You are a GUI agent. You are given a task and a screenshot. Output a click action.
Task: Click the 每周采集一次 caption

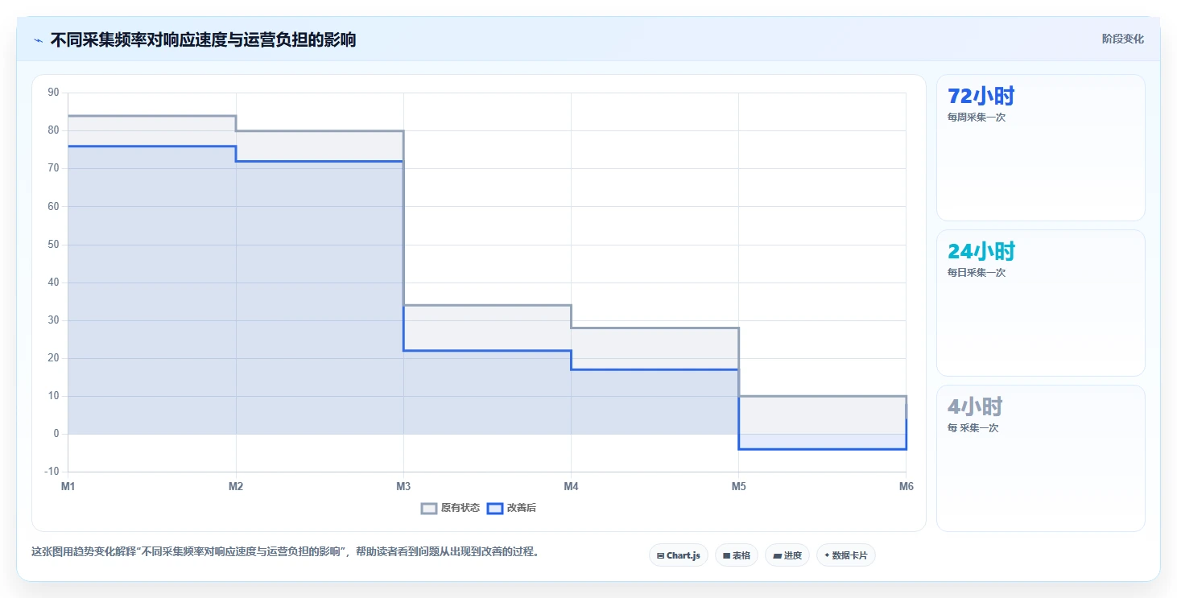[x=977, y=118]
